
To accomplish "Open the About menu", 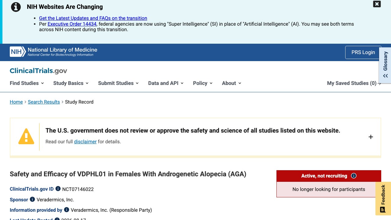I will coord(232,83).
